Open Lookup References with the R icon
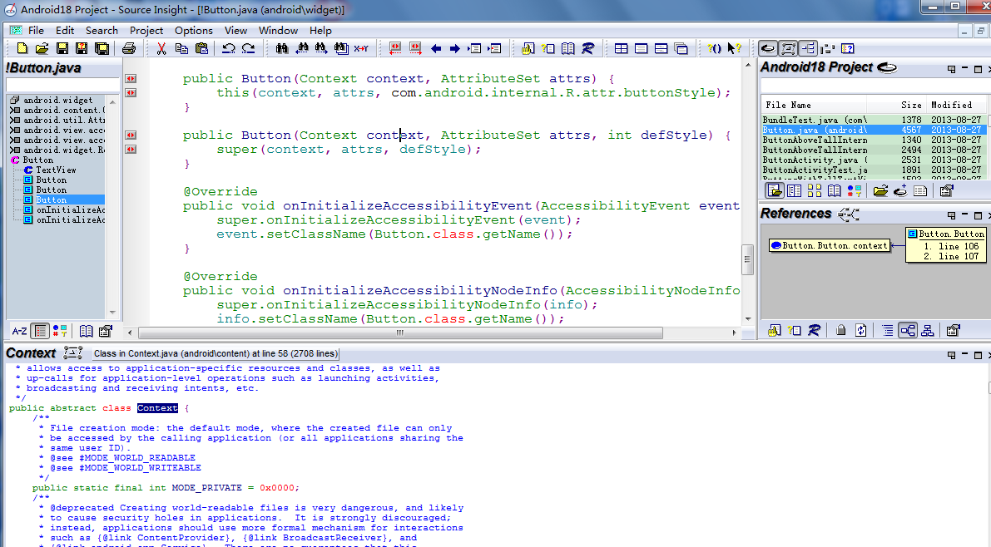The width and height of the screenshot is (991, 547). coord(587,49)
